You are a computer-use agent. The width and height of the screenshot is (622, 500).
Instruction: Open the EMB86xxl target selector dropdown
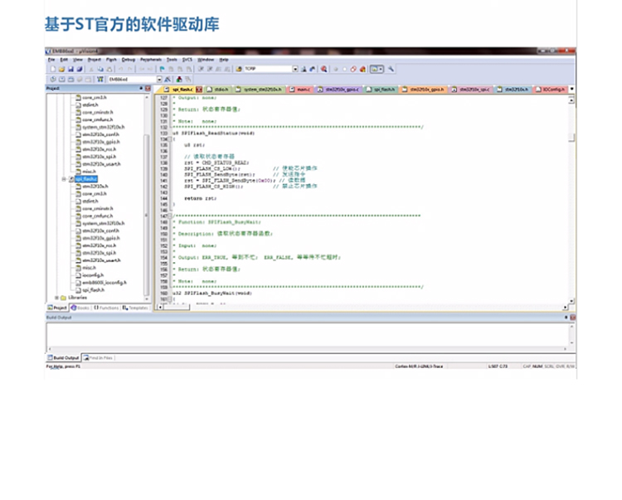[159, 80]
